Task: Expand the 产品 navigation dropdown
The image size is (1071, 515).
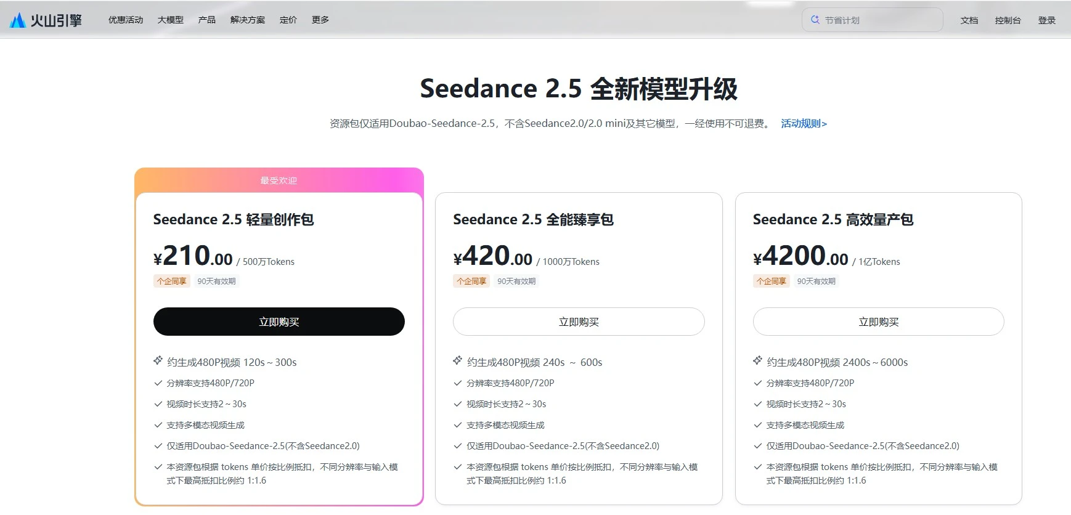Action: (207, 20)
